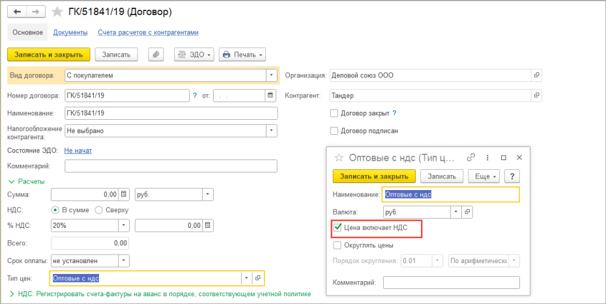
Task: Open the Валюта dropdown in price type window
Action: coord(456,212)
